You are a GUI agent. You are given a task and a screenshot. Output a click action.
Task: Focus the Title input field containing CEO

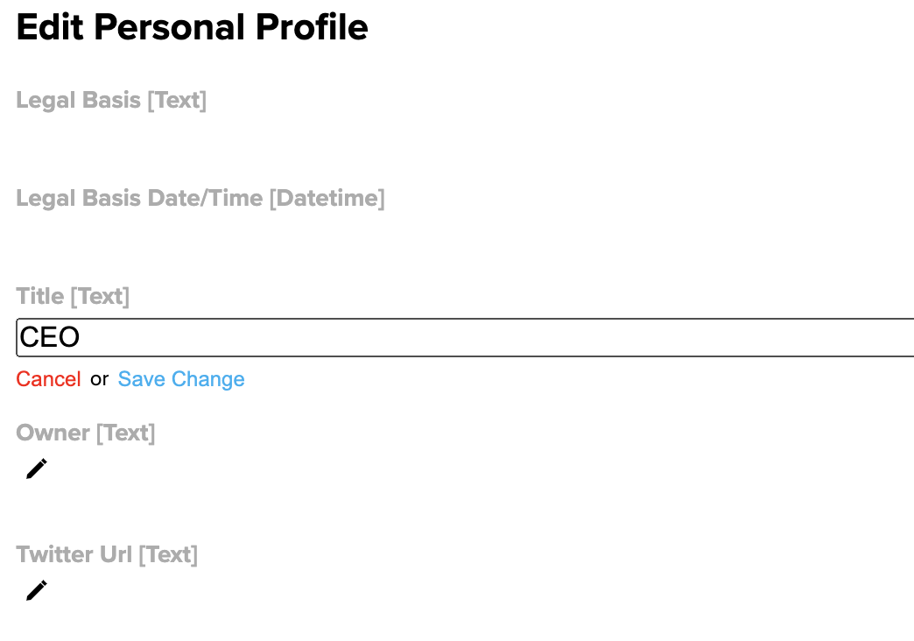click(x=464, y=338)
